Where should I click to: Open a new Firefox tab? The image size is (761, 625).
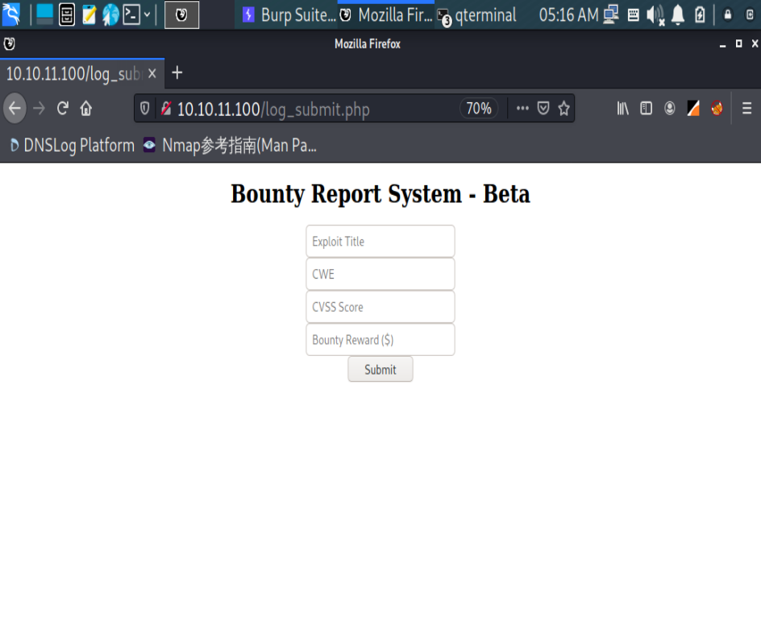tap(177, 73)
